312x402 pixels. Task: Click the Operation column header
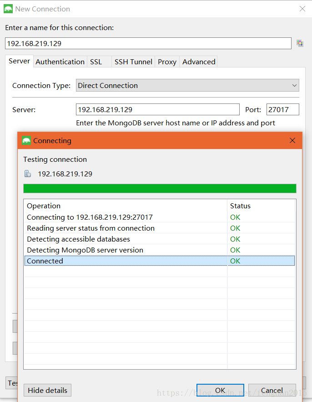click(x=126, y=206)
